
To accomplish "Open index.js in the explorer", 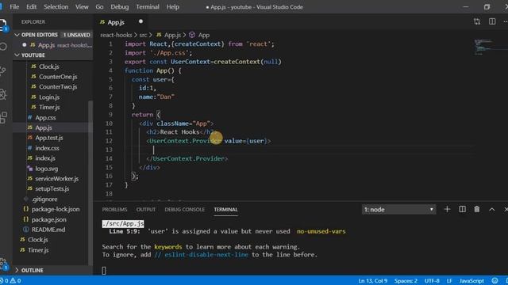I will pos(45,158).
